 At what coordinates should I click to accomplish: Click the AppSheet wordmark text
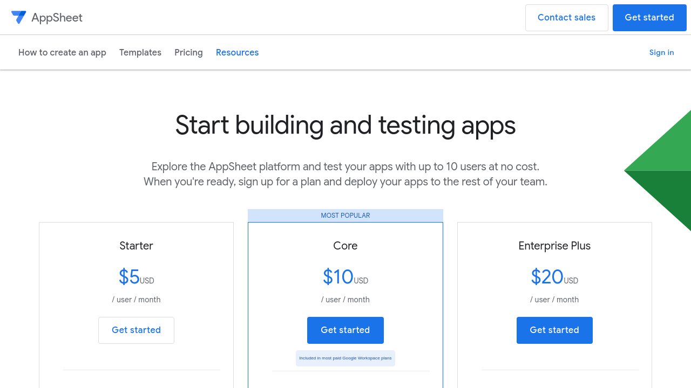(57, 18)
